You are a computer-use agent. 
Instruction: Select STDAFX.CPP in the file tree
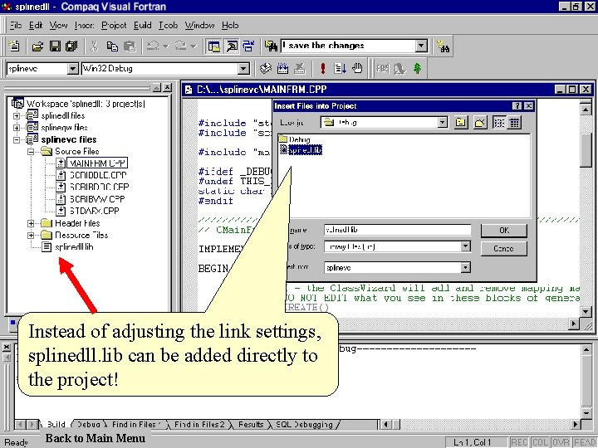tap(94, 211)
